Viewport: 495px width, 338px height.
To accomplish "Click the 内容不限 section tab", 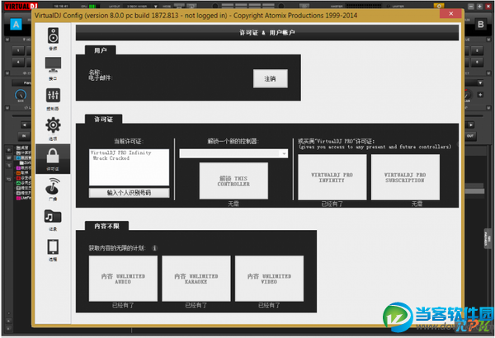I will coord(106,226).
